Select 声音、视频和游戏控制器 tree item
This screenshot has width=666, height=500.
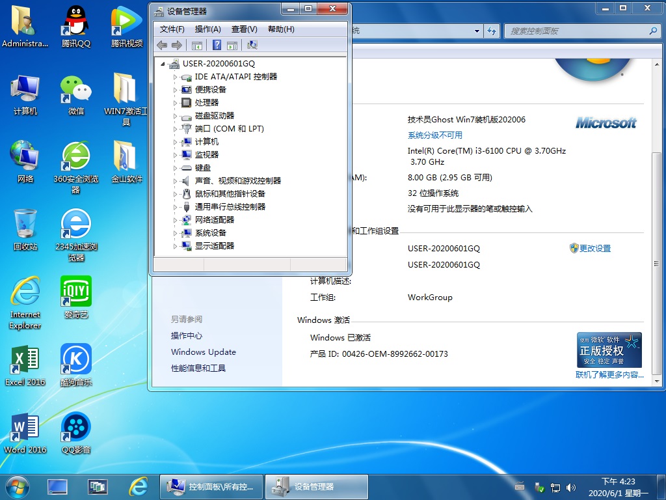pos(238,181)
